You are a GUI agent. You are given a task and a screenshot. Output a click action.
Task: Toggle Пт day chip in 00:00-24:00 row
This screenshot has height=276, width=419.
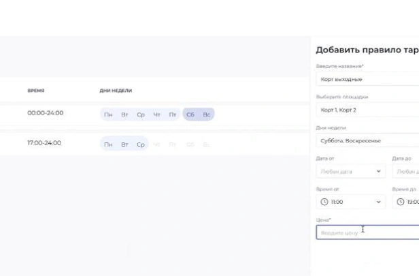click(x=173, y=114)
